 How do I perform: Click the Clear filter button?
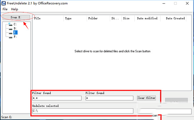coord(146,98)
